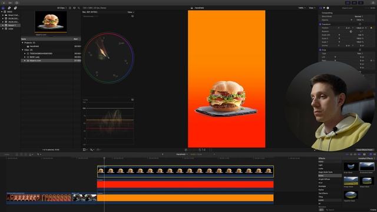Select the Color inspector triangle icon

point(324,8)
